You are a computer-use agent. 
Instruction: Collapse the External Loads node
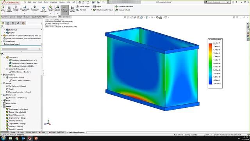click(x=2, y=95)
